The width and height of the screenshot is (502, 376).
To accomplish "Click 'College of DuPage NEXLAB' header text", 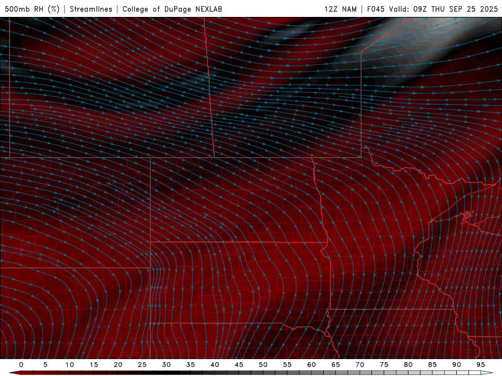I will tap(172, 9).
